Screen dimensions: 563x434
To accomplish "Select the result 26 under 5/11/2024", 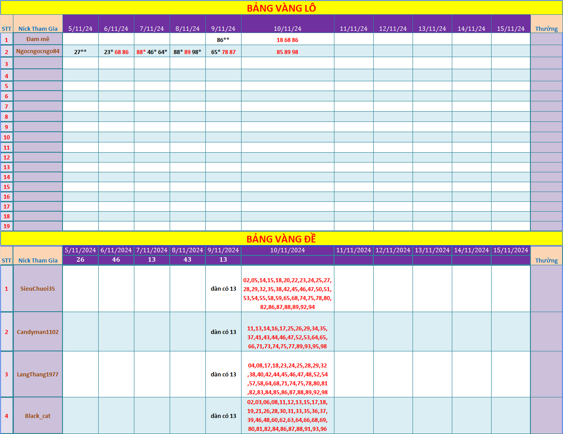I will point(80,259).
